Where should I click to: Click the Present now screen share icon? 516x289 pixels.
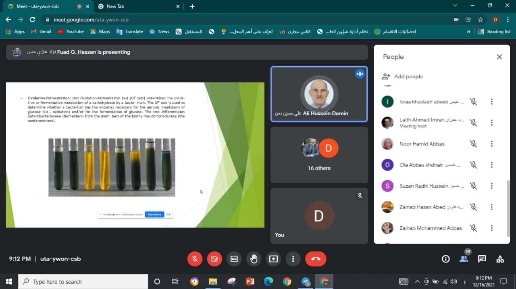point(274,259)
